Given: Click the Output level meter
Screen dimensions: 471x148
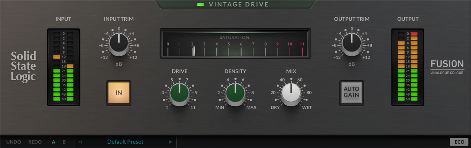Looking at the screenshot, I should coord(408,67).
